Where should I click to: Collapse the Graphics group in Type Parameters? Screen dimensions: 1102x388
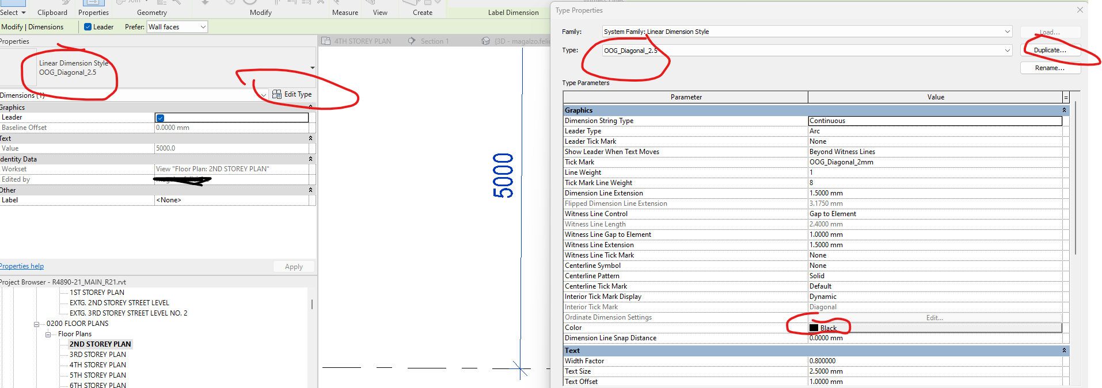click(1064, 110)
